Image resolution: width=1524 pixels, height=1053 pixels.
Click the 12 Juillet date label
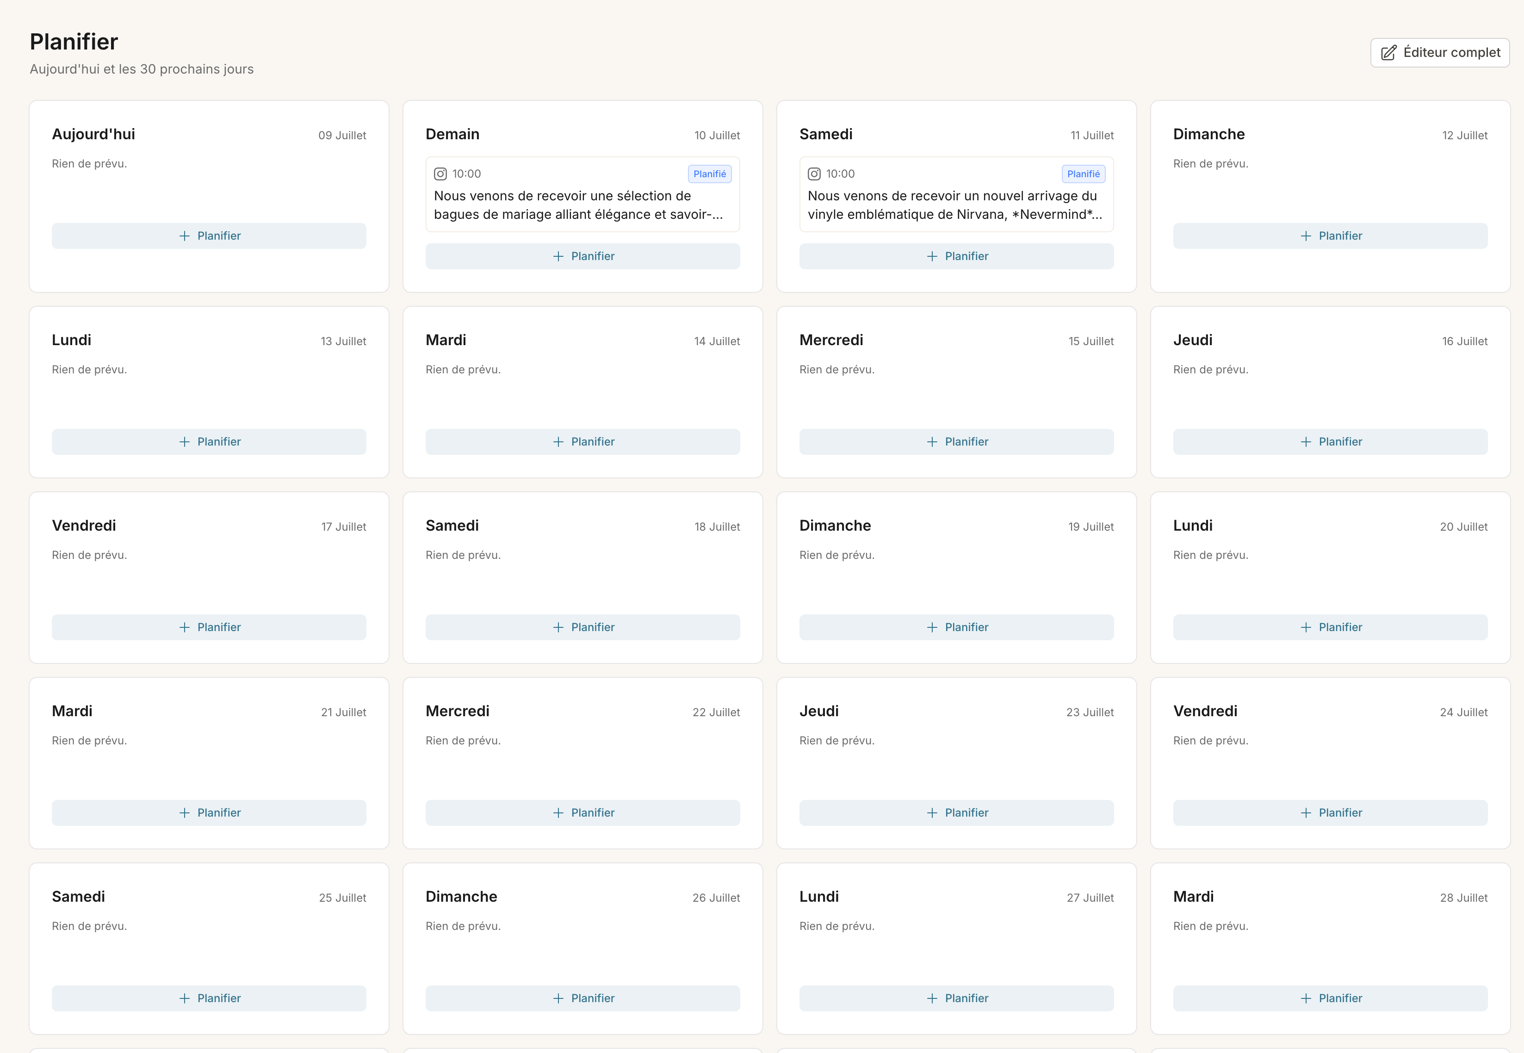pyautogui.click(x=1465, y=135)
